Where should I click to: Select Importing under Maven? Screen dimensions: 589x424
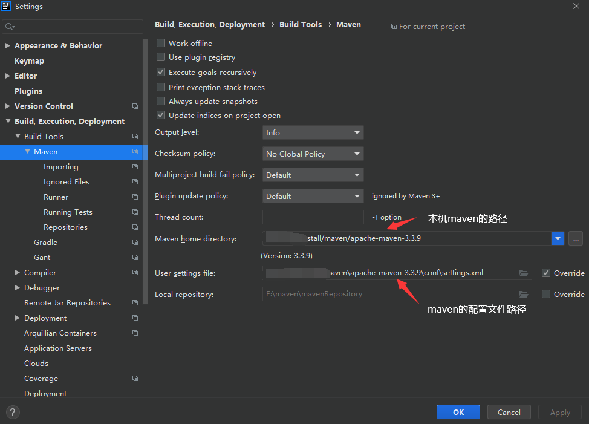61,167
